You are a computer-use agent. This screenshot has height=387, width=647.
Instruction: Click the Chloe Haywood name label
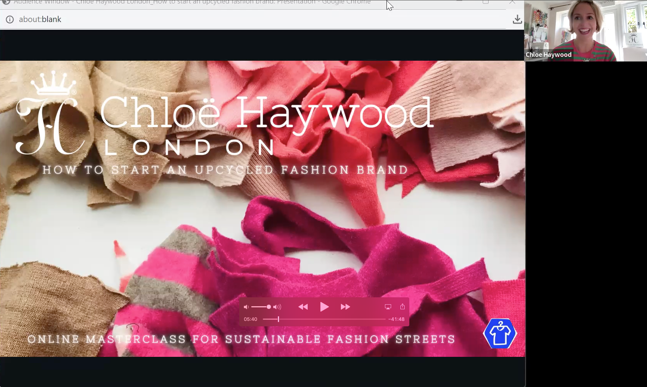pos(548,55)
